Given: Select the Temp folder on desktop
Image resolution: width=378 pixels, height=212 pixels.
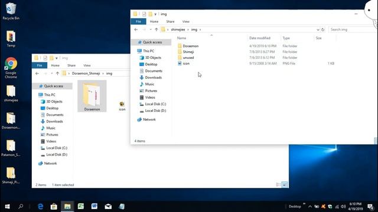Looking at the screenshot, I should [11, 39].
